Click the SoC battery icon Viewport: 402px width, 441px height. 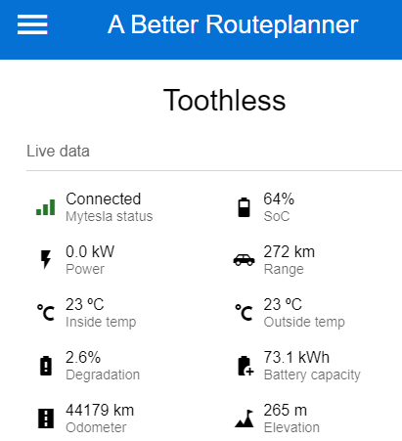[x=244, y=207]
